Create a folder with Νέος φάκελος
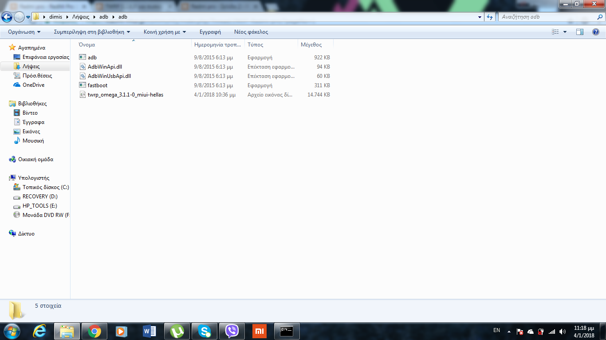Image resolution: width=606 pixels, height=340 pixels. (x=251, y=32)
